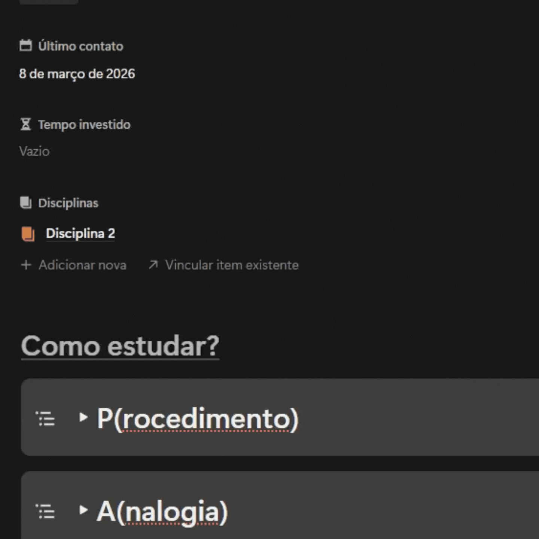Click the P(rocedimento) heading text
Screen dimensions: 539x539
pos(198,418)
